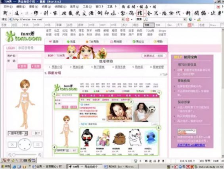Click the 卖场 heart icon tab

54,42
